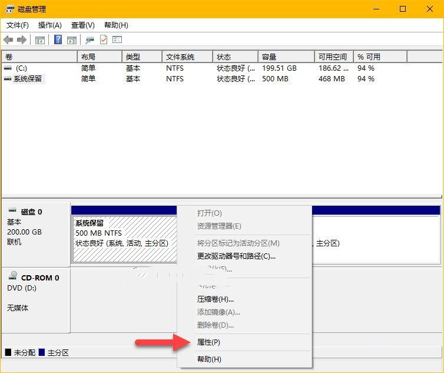
Task: Click the show/hide console tree icon
Action: click(x=40, y=40)
